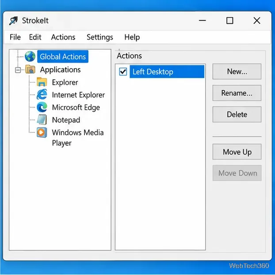Select the Explorer tree entry
The image size is (275, 275).
[x=65, y=82]
